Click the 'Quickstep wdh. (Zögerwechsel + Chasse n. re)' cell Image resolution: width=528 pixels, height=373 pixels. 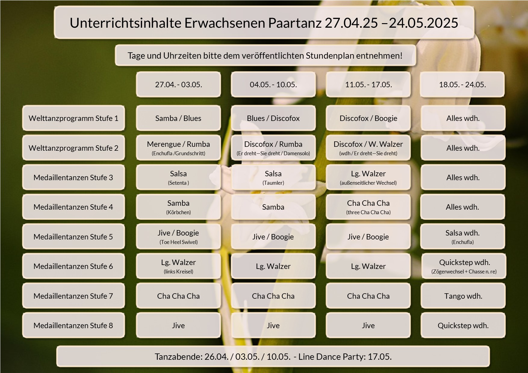pyautogui.click(x=464, y=266)
